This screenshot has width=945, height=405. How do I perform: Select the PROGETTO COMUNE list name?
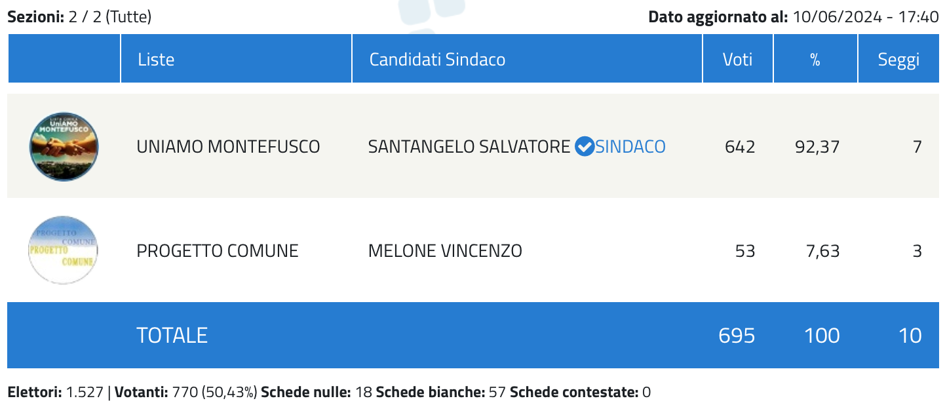click(x=218, y=251)
